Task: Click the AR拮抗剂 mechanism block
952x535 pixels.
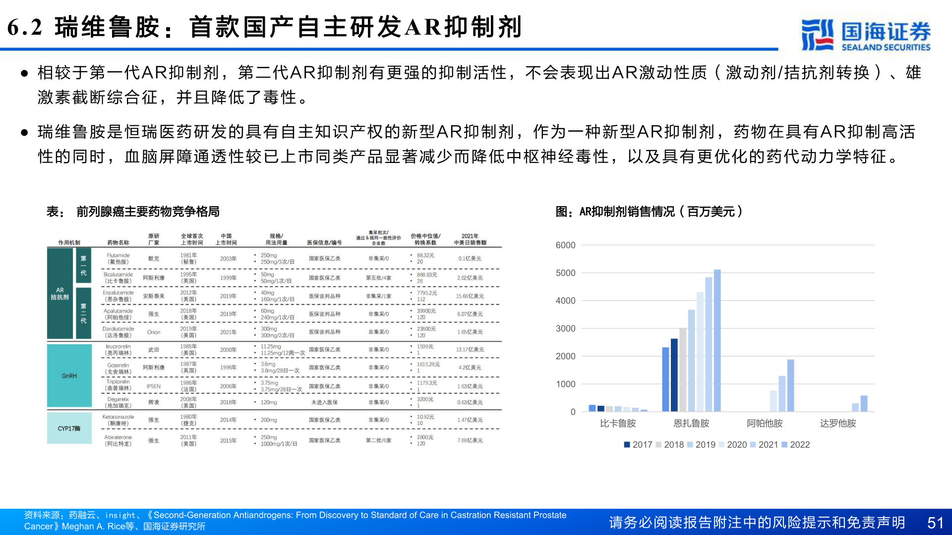Action: (x=60, y=294)
